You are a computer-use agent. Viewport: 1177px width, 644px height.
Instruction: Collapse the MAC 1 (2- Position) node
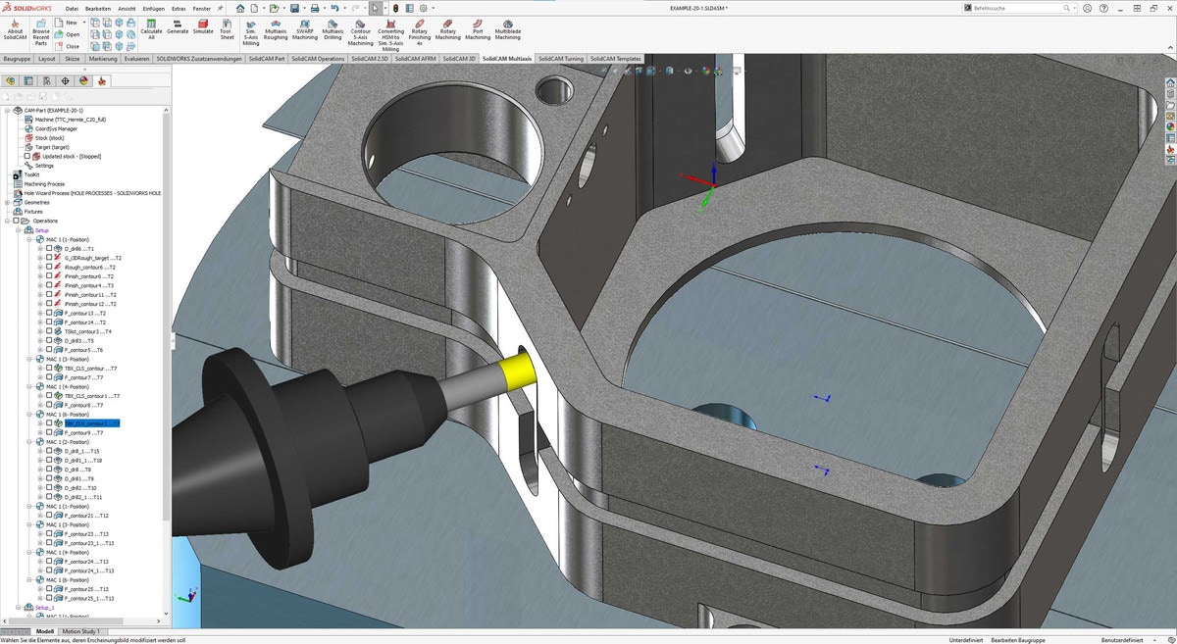(28, 441)
